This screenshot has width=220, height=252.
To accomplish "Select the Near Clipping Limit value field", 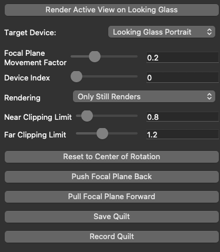I will pyautogui.click(x=182, y=117).
